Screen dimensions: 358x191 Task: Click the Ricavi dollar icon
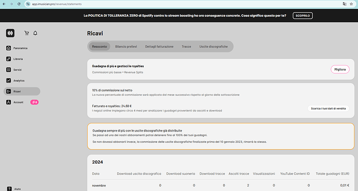(x=8, y=91)
